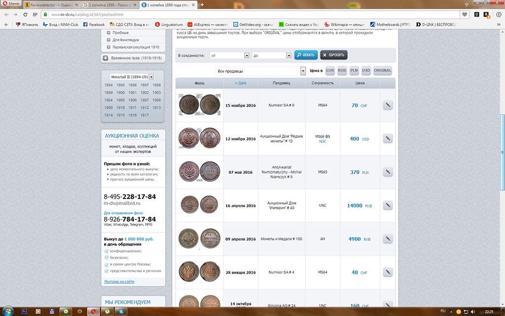Click the Windows Start button
The width and height of the screenshot is (505, 316).
pyautogui.click(x=8, y=312)
